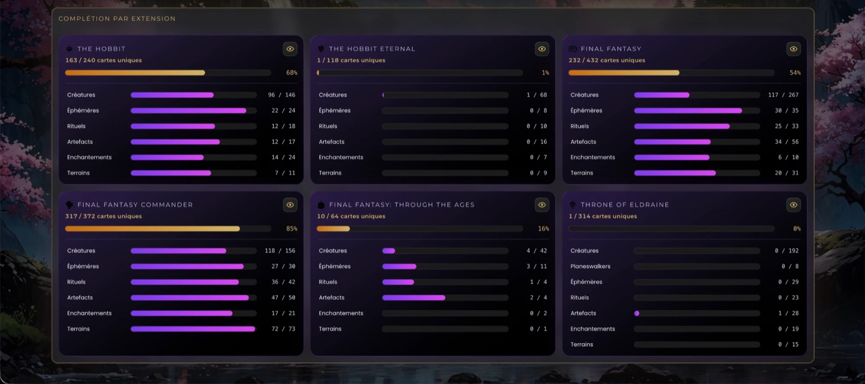
Task: Click '1 / 118 cartes uniques' text
Action: coord(351,60)
